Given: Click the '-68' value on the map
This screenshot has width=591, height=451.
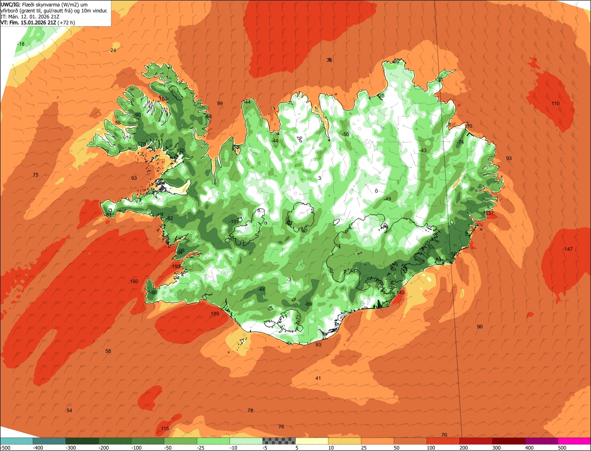Looking at the screenshot, I should point(261,289).
